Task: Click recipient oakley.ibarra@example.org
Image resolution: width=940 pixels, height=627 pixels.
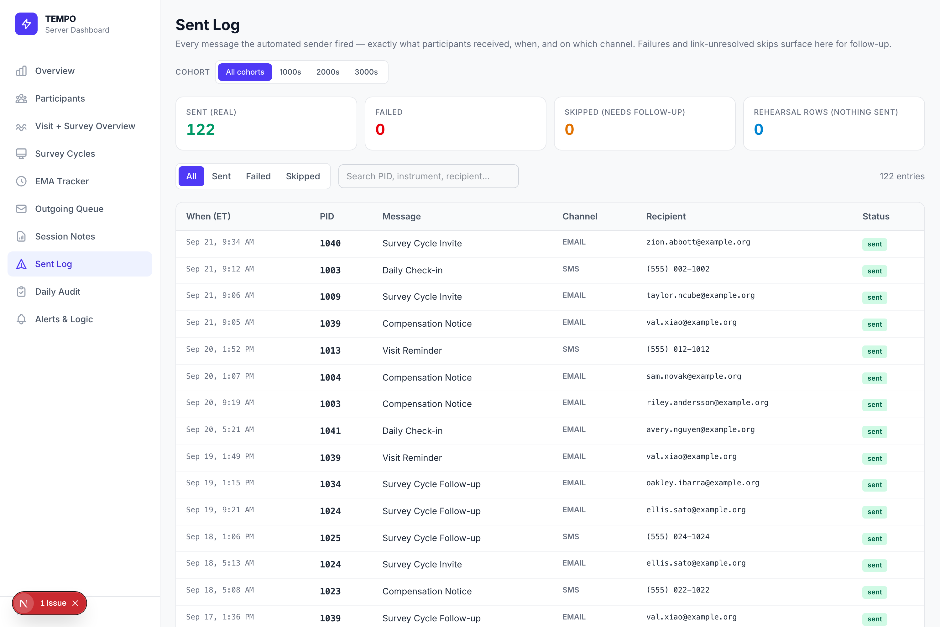Action: (702, 483)
